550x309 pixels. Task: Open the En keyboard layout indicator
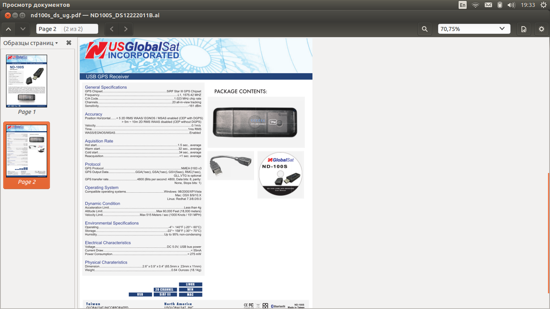[x=463, y=5]
